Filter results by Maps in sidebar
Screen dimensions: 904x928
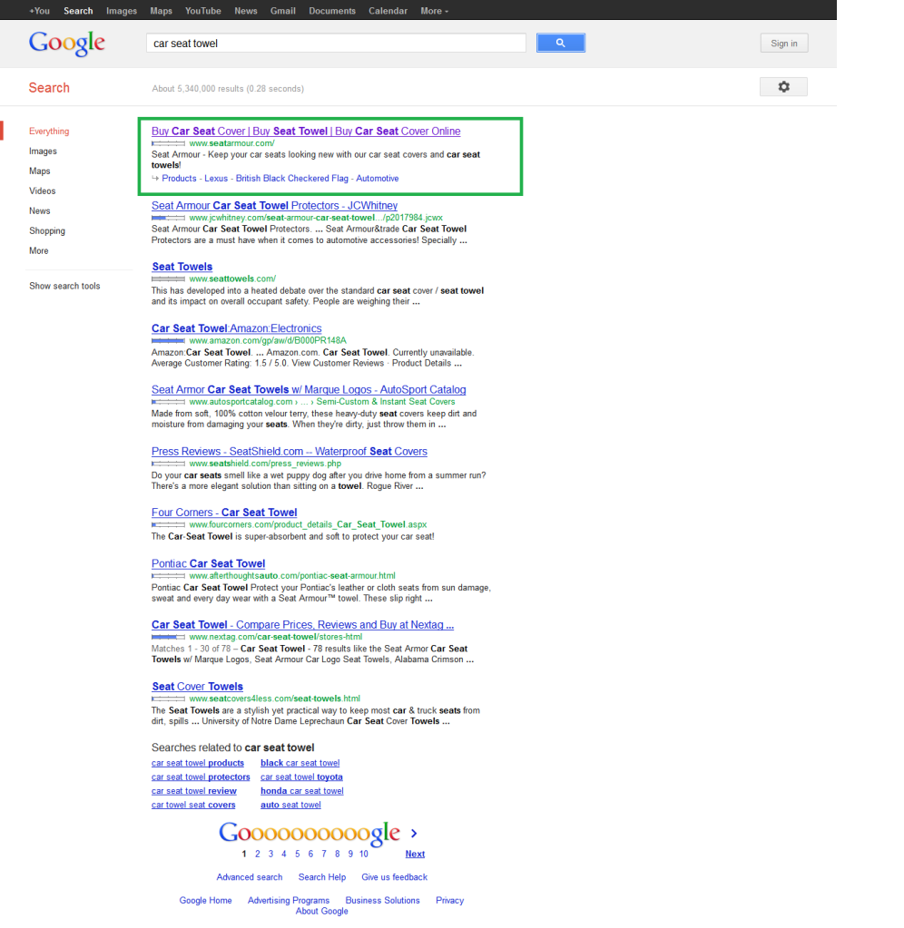pyautogui.click(x=40, y=171)
